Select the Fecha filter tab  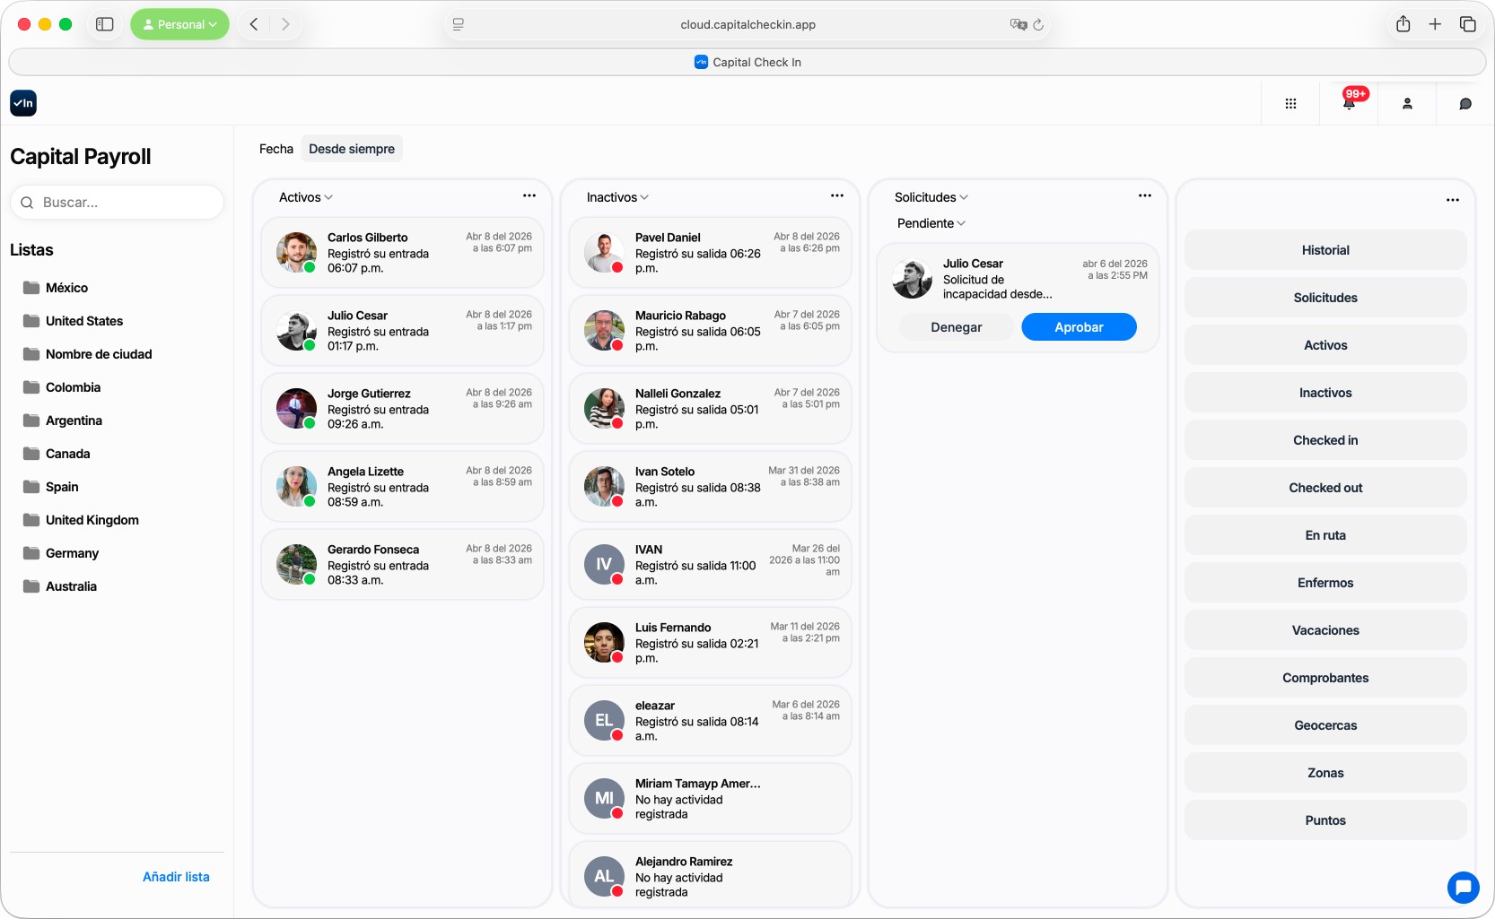click(x=275, y=148)
